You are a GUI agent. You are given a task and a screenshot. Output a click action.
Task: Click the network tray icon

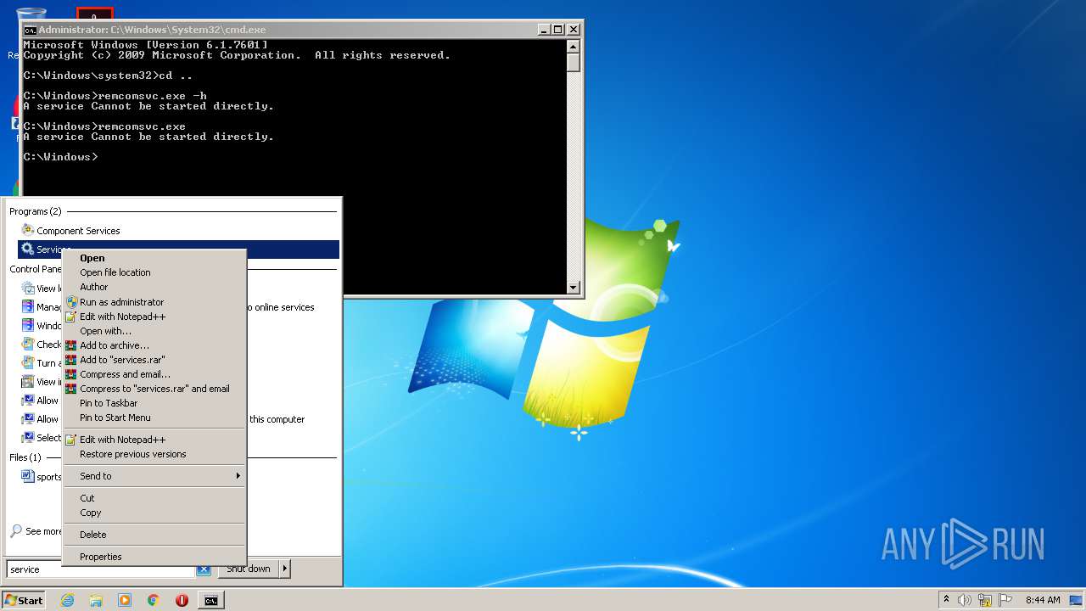[x=985, y=600]
